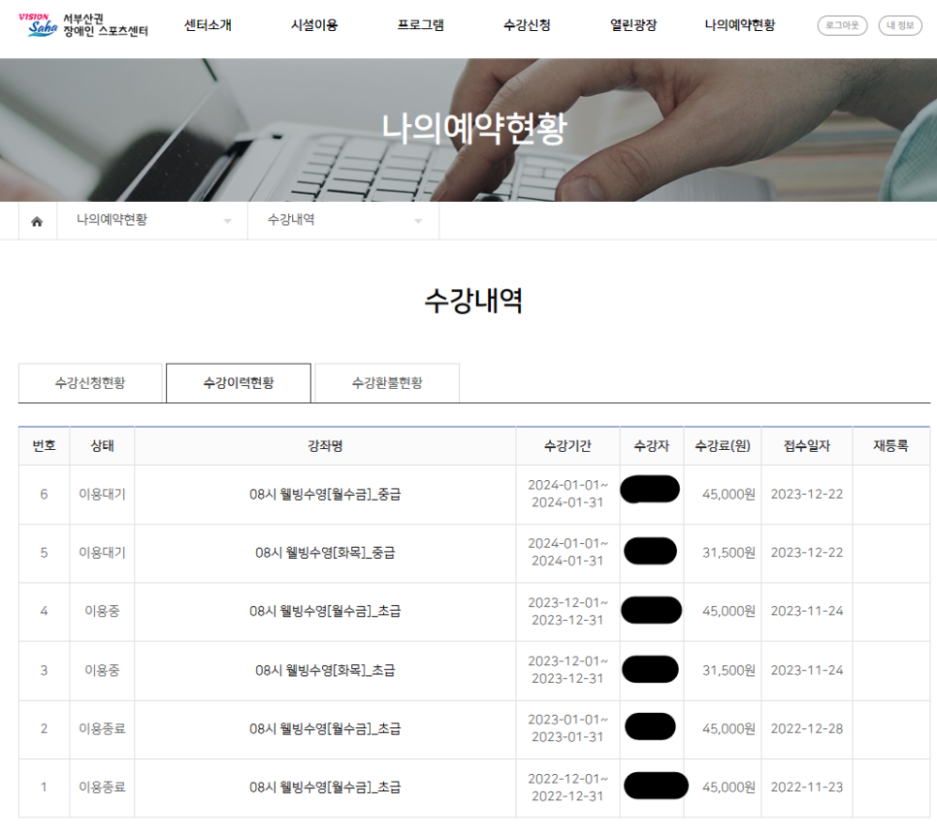
Task: Open the 프로그램 menu
Action: [421, 25]
